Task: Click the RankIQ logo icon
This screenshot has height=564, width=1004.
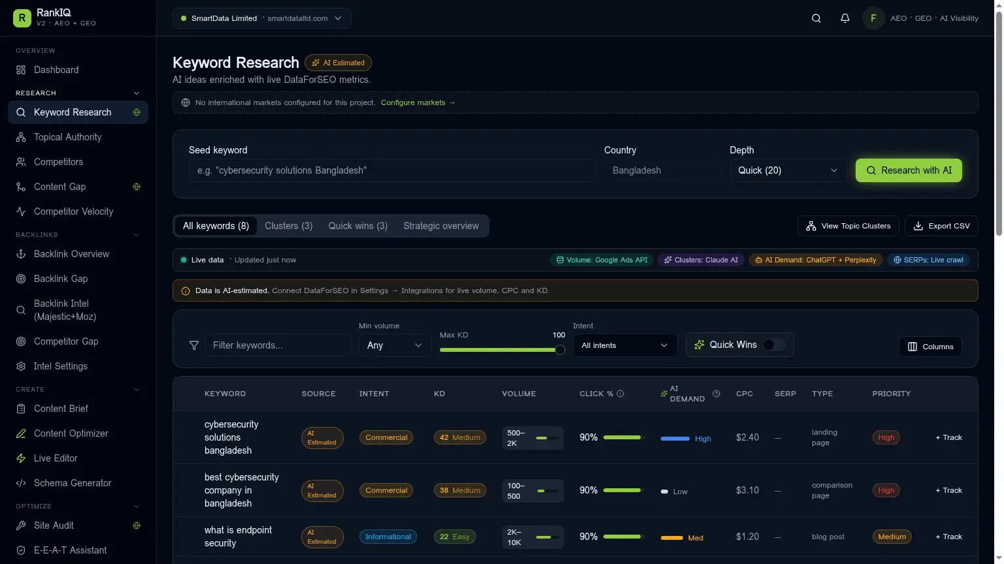Action: (22, 18)
